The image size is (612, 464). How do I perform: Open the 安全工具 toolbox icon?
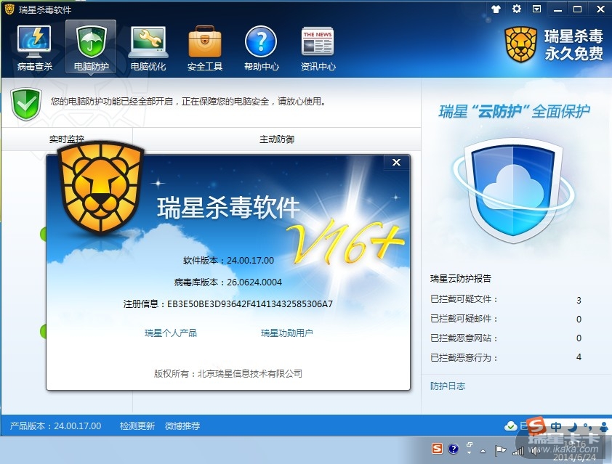coord(204,47)
